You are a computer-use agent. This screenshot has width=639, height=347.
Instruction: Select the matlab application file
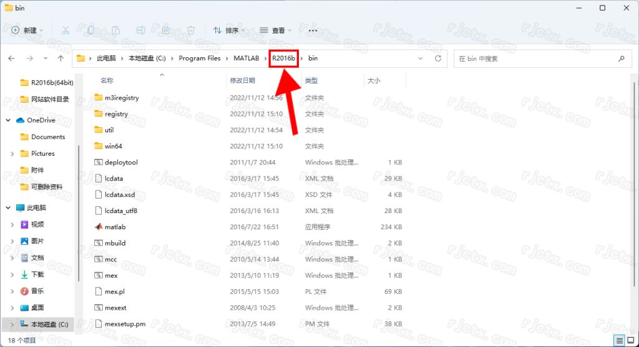point(115,227)
